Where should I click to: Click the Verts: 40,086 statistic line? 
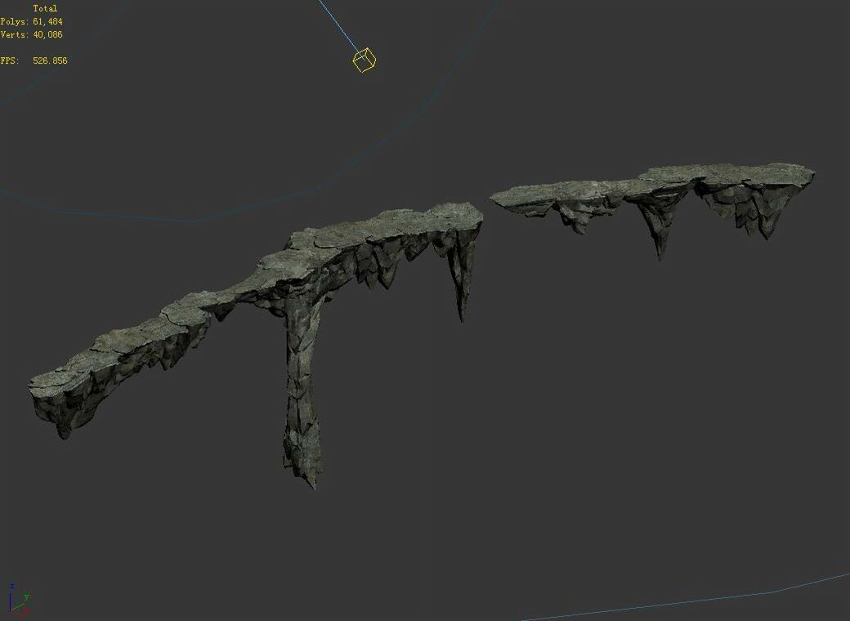coord(33,35)
